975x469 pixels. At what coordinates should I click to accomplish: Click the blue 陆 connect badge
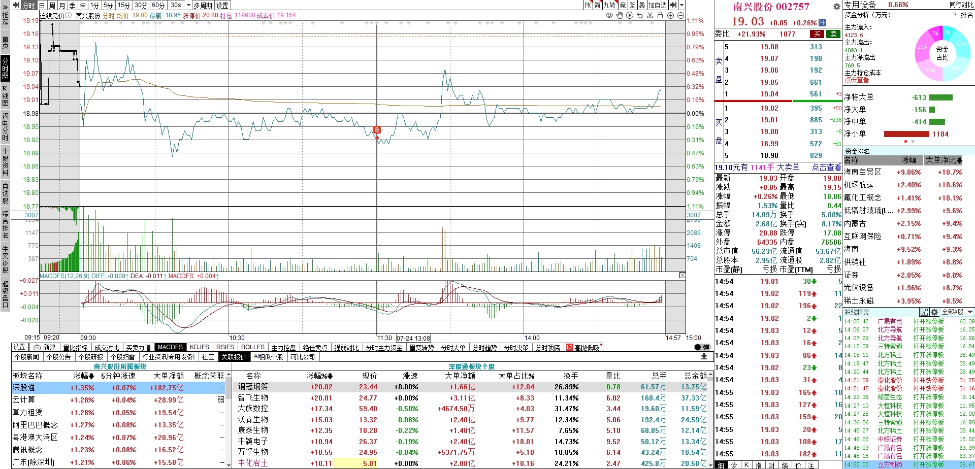pos(822,23)
